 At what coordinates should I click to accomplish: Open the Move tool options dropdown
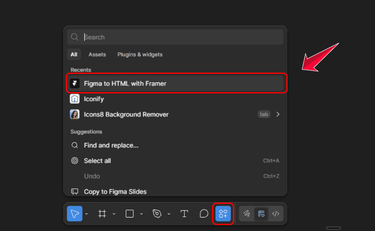point(87,214)
